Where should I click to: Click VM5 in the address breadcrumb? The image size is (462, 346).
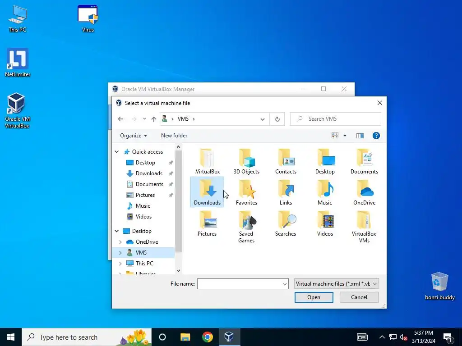pos(183,119)
